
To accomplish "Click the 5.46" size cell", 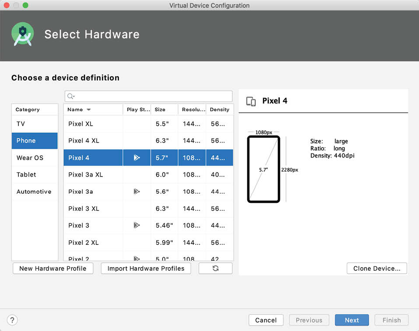I will [x=164, y=225].
